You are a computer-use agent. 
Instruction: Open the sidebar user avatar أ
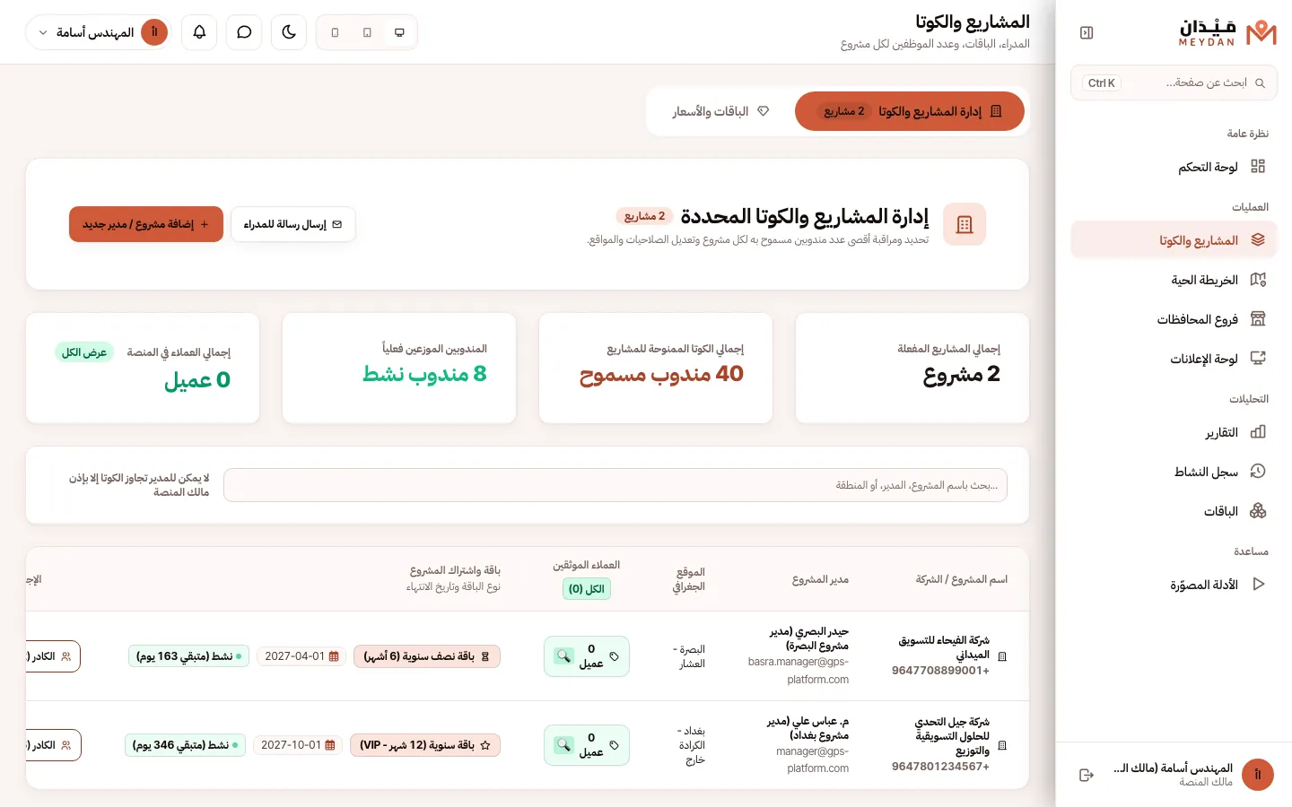(x=1258, y=775)
